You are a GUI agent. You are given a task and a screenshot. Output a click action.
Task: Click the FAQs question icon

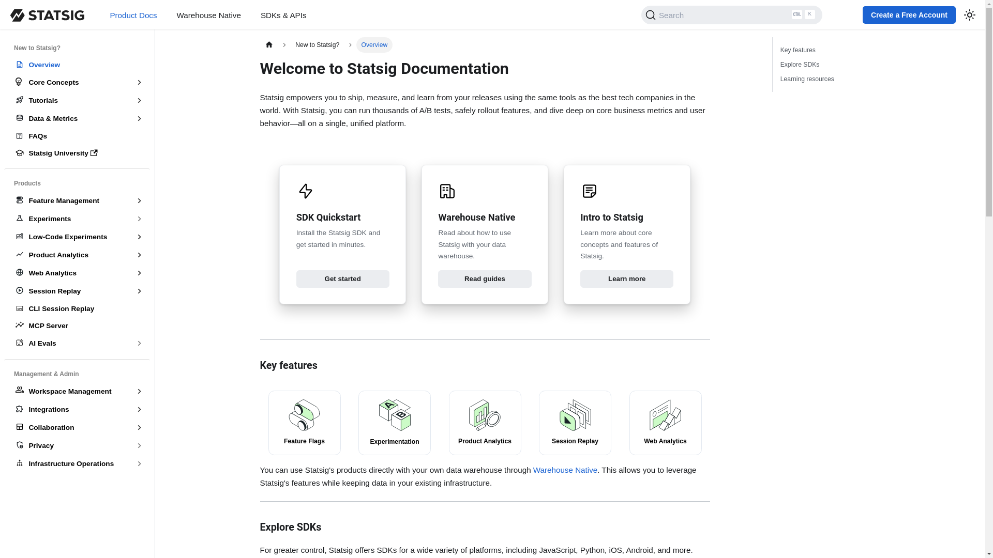click(x=20, y=136)
